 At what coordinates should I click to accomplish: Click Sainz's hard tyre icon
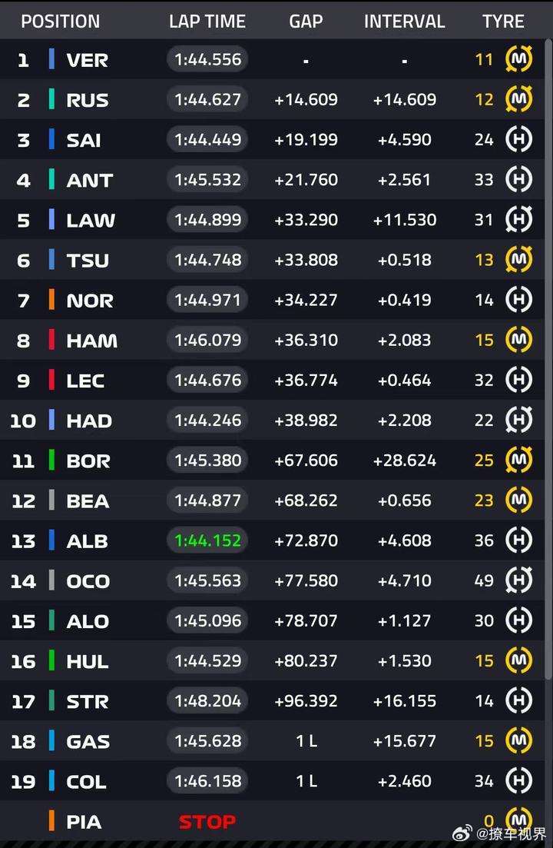click(x=518, y=139)
